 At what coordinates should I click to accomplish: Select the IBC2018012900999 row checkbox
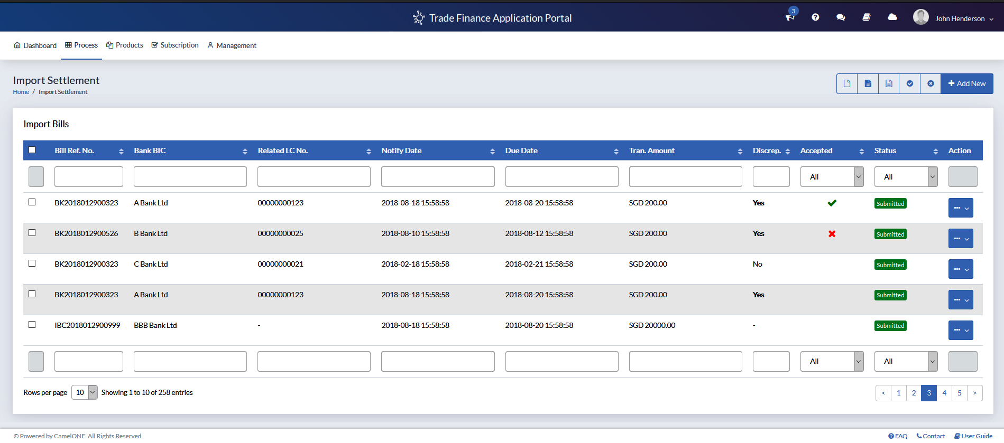(x=32, y=325)
